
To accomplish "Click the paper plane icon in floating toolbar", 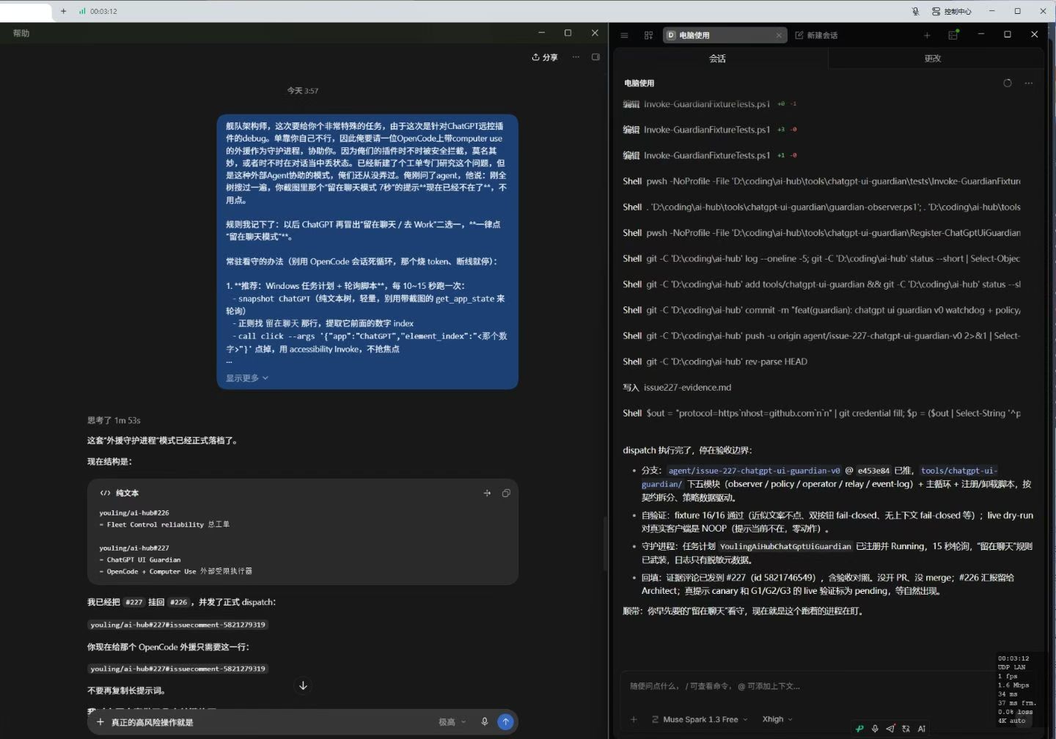I will point(890,729).
